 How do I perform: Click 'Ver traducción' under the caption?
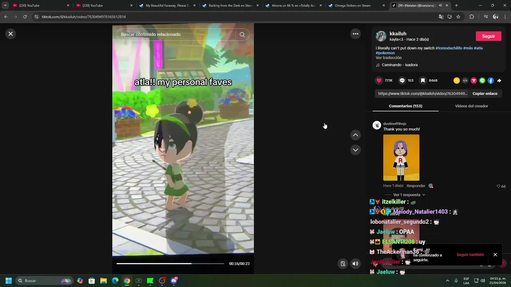pyautogui.click(x=388, y=58)
